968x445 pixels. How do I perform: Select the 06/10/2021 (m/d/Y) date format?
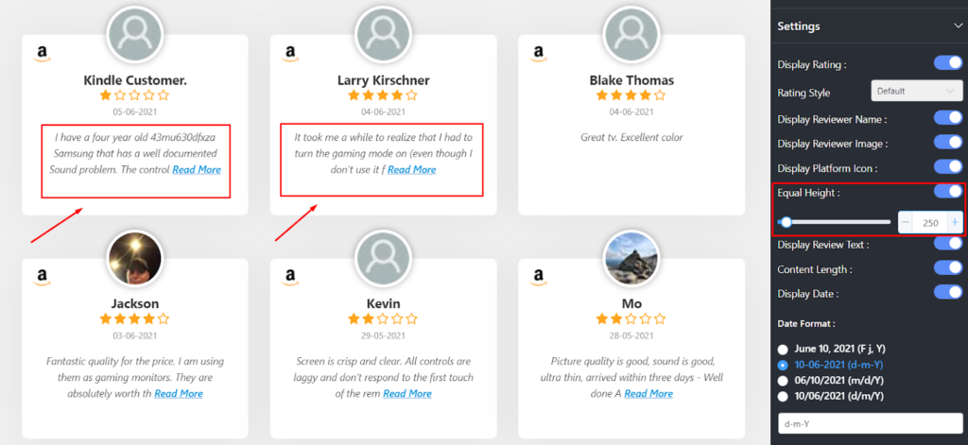pyautogui.click(x=783, y=380)
